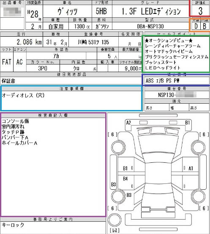The image size is (210, 234).
Task: Select the interior grade B
Action: pyautogui.click(x=205, y=26)
